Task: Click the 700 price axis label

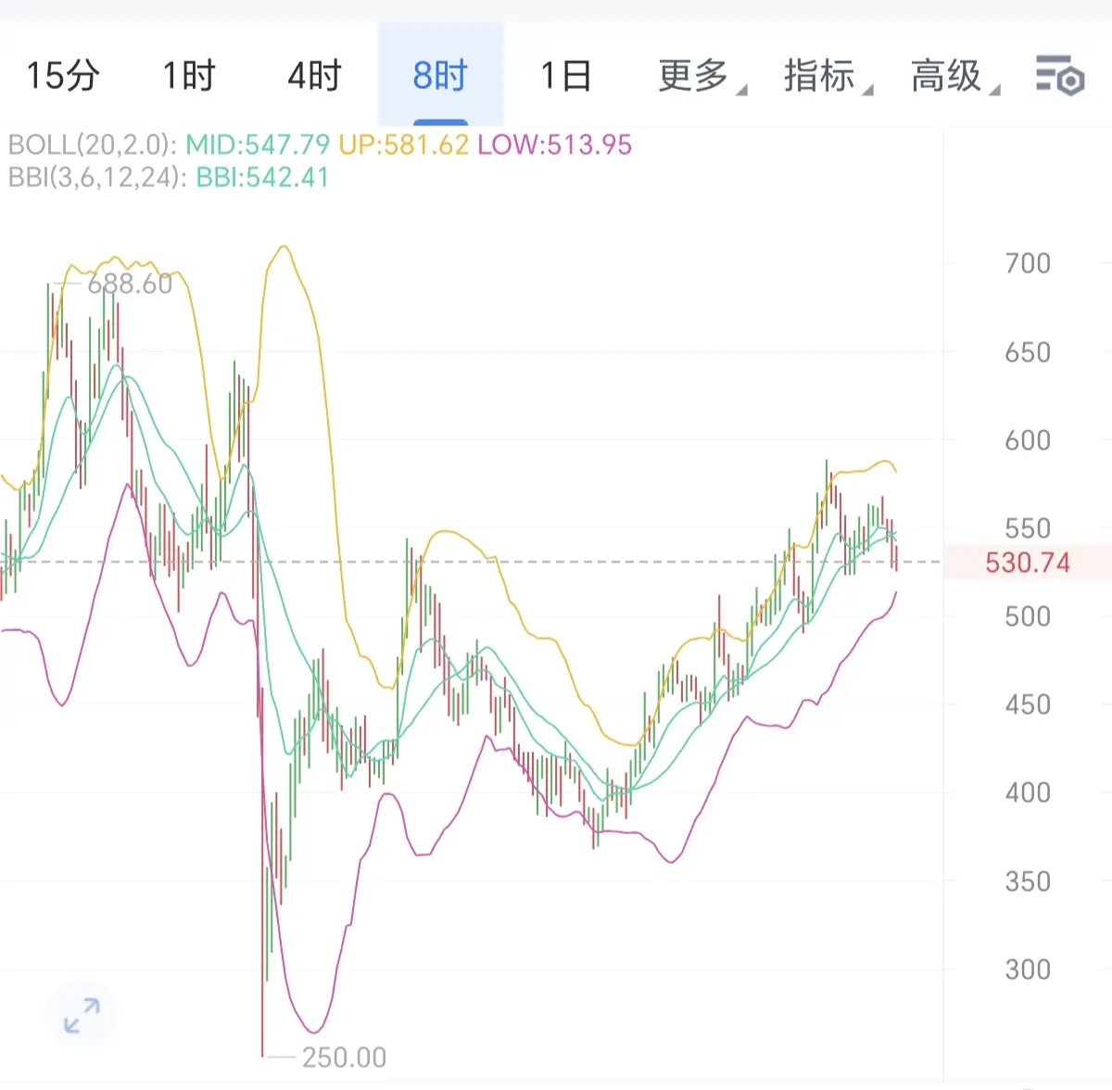Action: [x=1028, y=263]
